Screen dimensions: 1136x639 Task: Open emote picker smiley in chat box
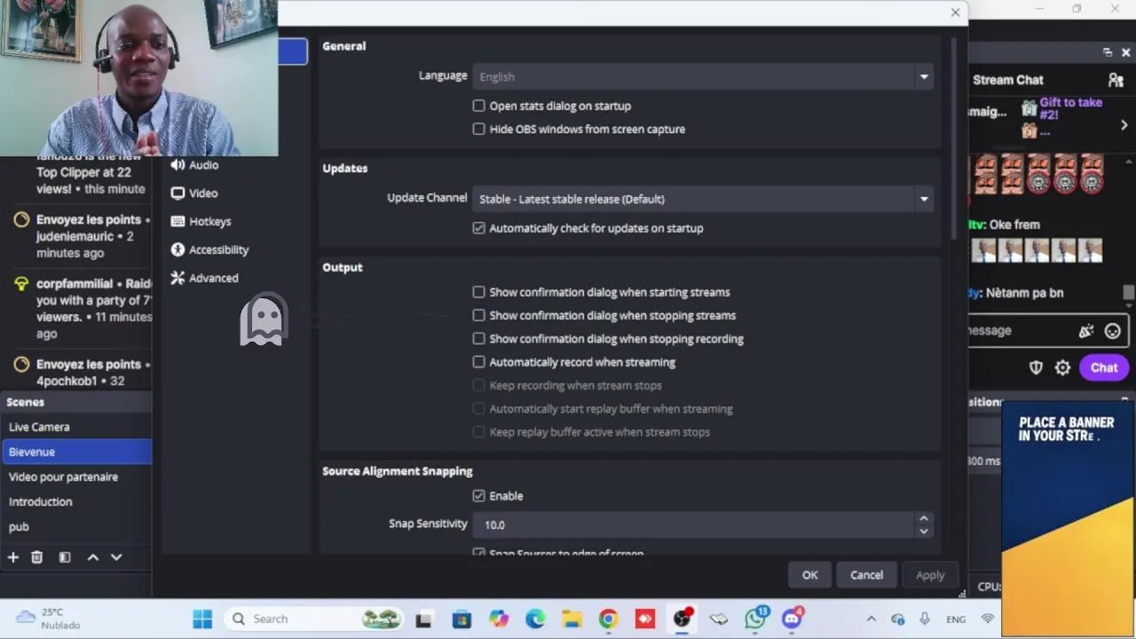point(1112,331)
